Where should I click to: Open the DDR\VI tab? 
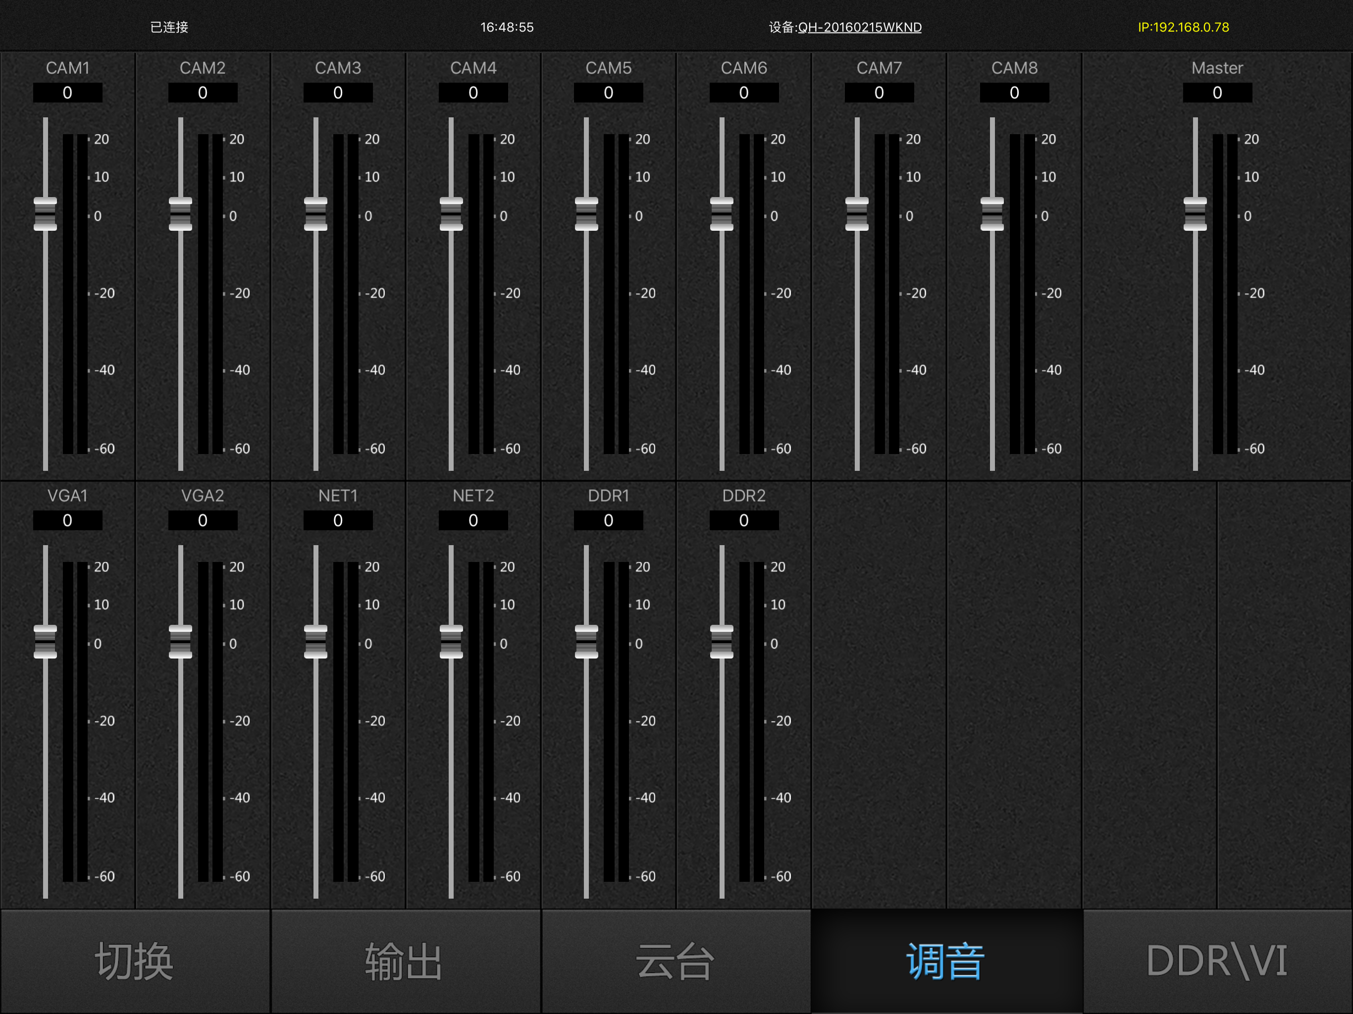1217,961
